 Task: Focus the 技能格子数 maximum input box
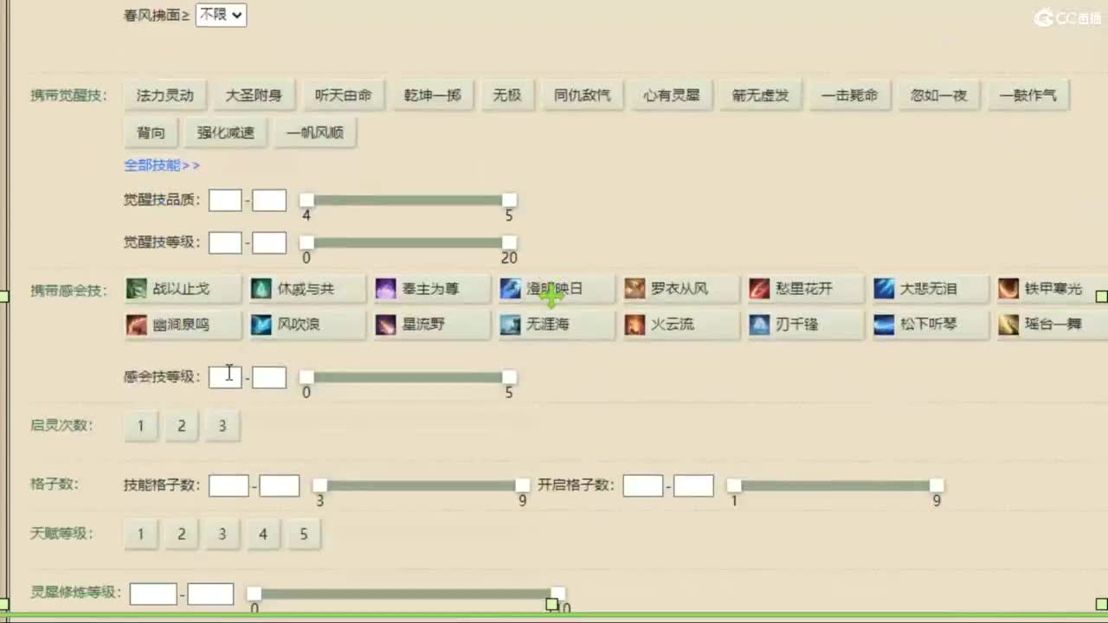pos(280,485)
